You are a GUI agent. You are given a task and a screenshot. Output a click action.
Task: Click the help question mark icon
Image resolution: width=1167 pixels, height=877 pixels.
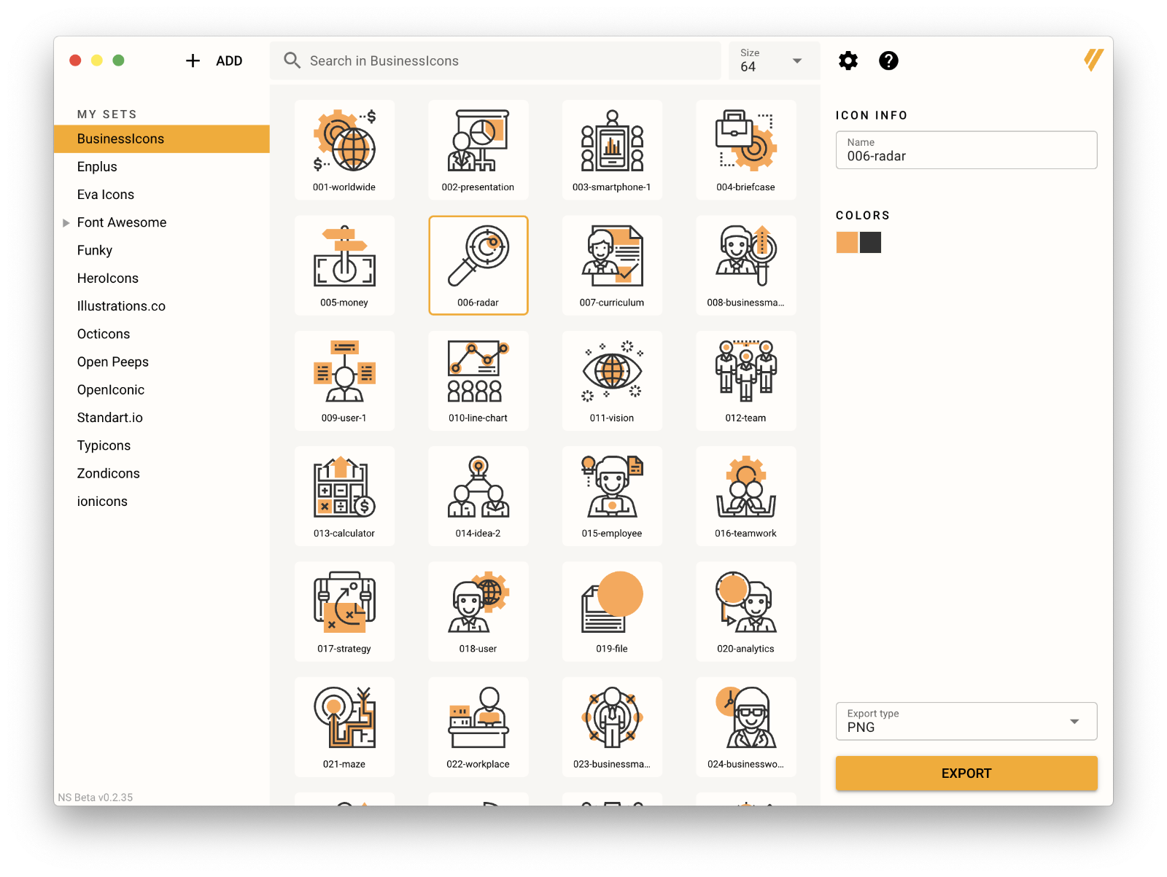[888, 61]
